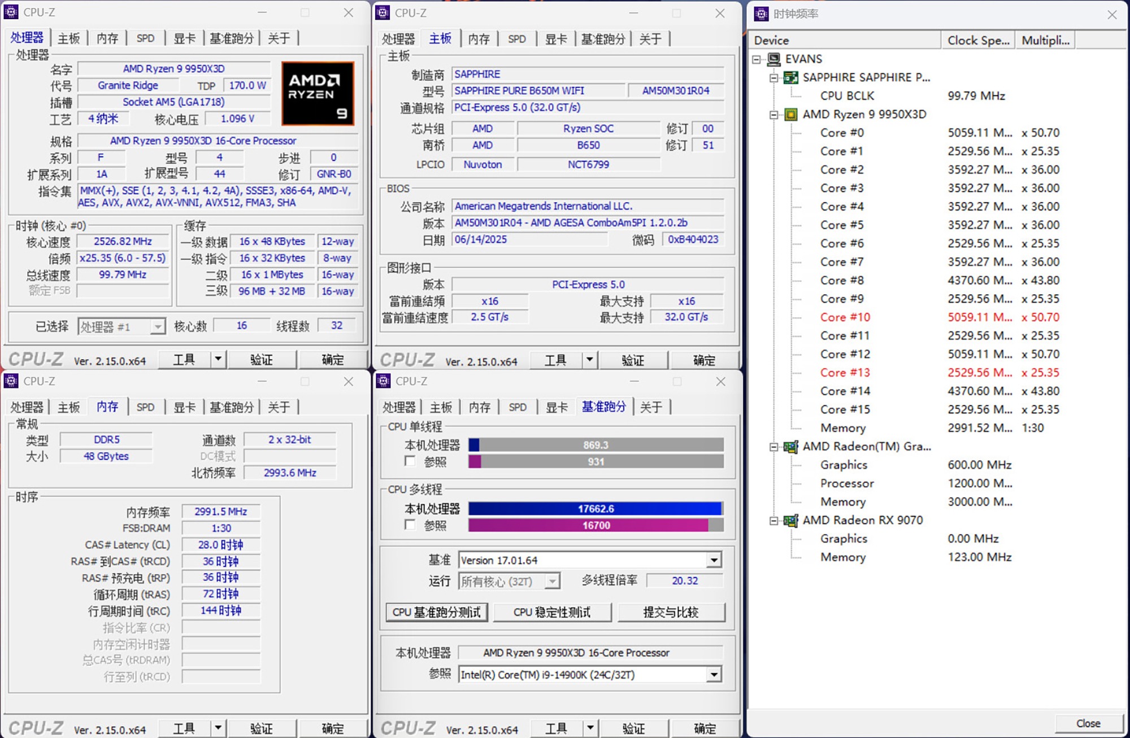This screenshot has height=738, width=1130.
Task: Open the 工具 dropdown arrow in the processor window
Action: (218, 359)
